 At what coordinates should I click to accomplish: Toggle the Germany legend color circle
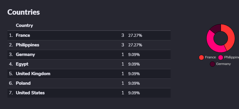[212, 64]
